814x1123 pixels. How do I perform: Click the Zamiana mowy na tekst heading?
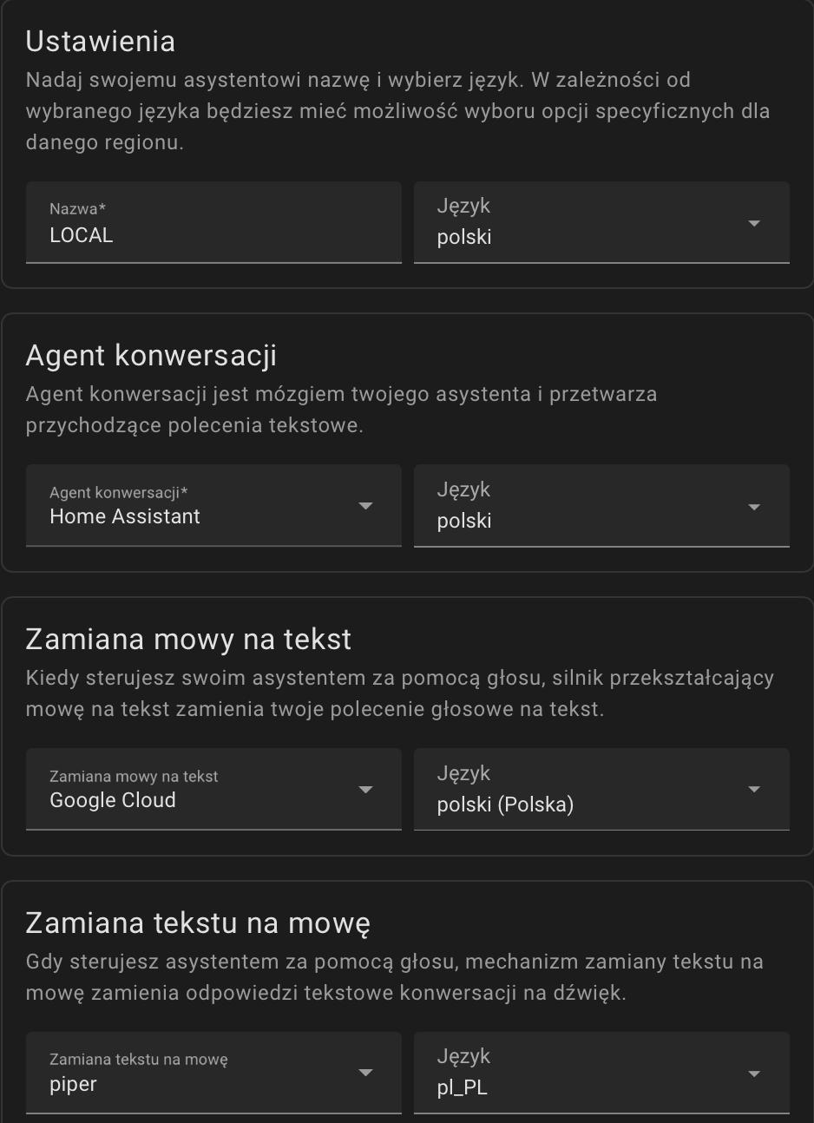[188, 640]
